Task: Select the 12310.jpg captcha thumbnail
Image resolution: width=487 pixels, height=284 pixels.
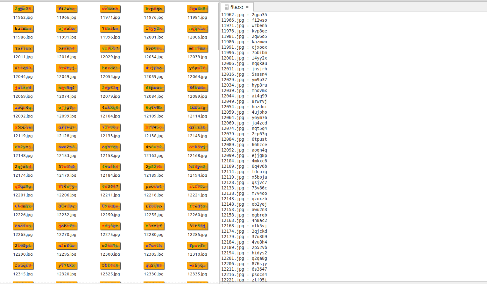Action: pyautogui.click(x=197, y=246)
